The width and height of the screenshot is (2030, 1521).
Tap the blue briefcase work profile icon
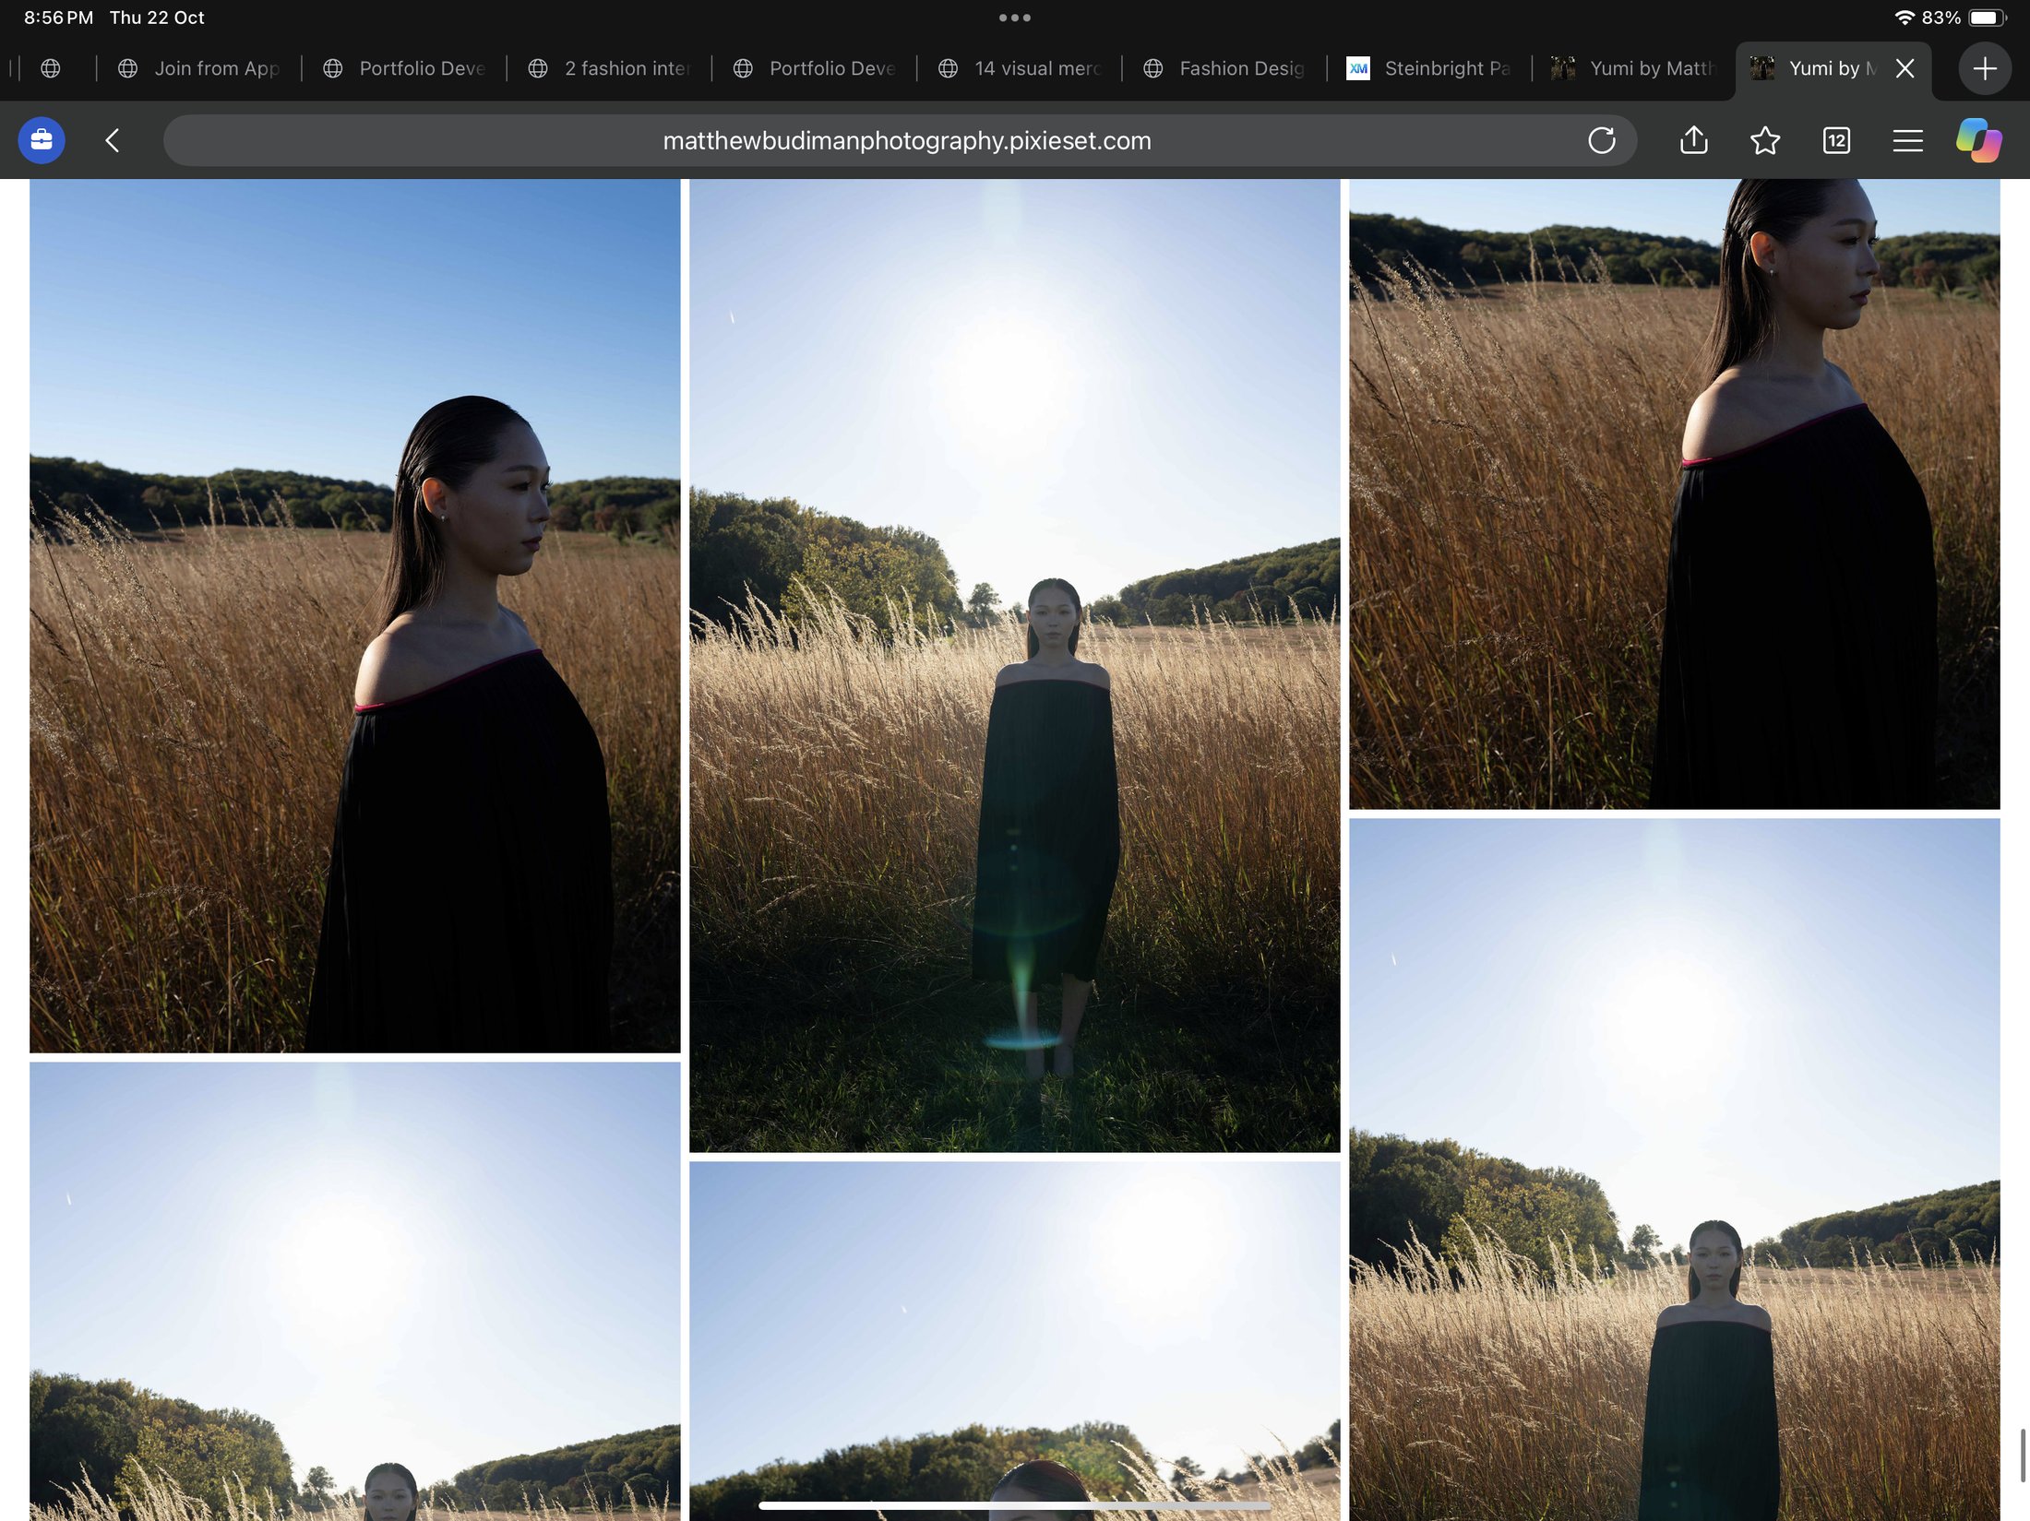click(x=42, y=140)
